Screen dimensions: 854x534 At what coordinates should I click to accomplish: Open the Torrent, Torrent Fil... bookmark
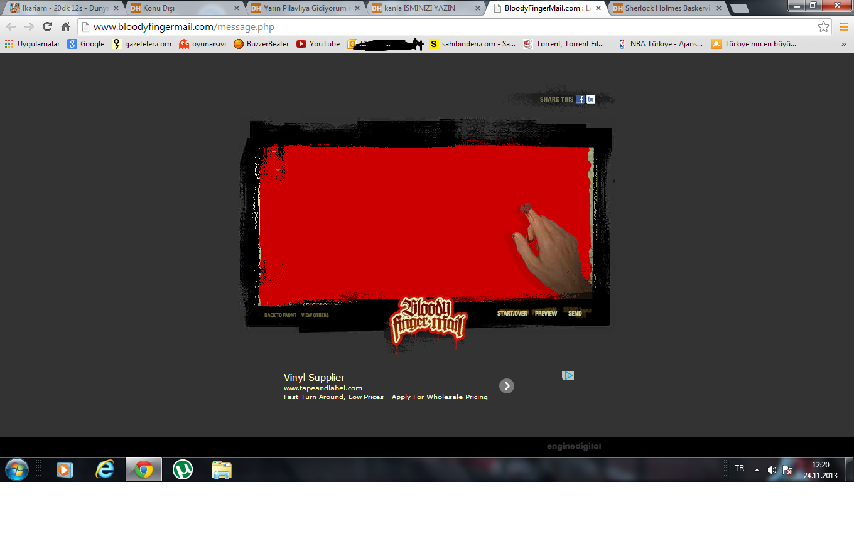point(564,44)
